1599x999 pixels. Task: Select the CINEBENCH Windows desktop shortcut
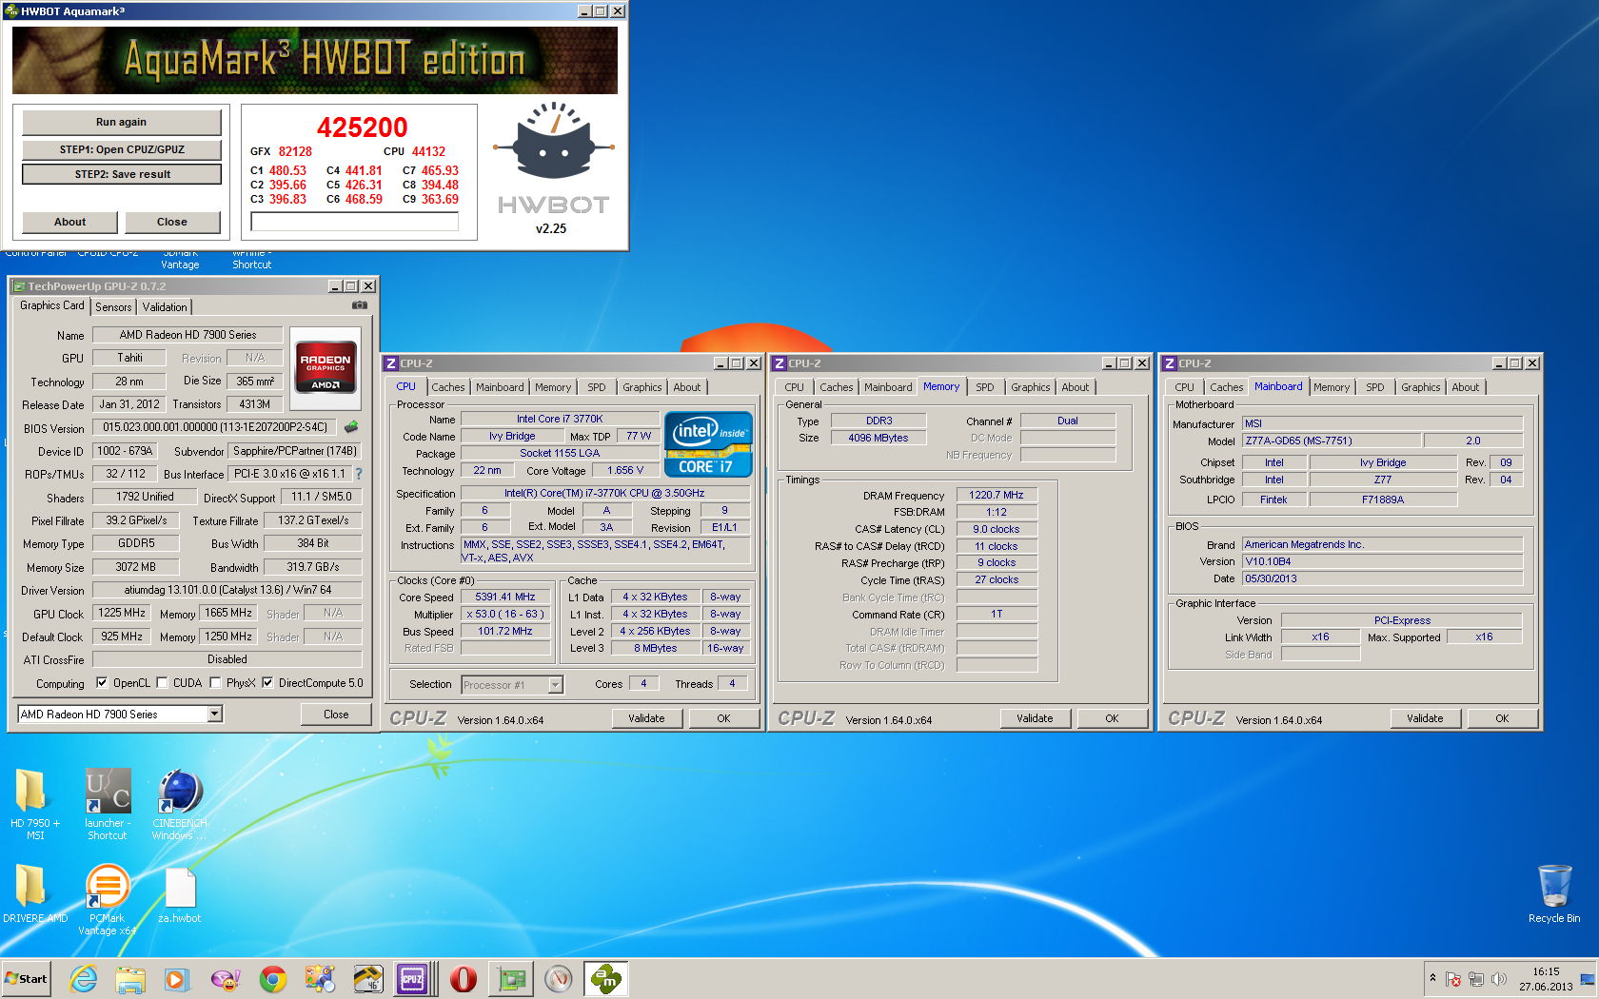(180, 805)
